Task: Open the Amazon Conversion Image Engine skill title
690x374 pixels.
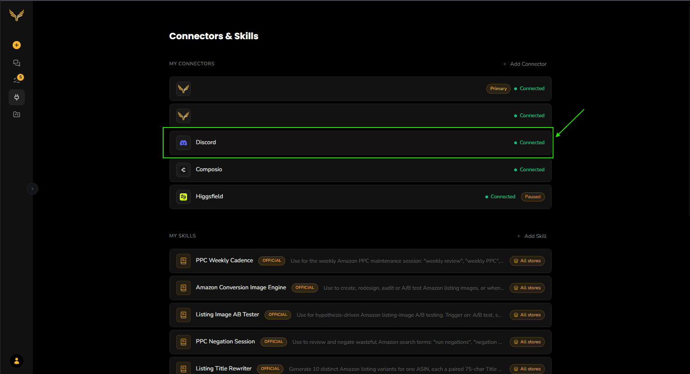Action: point(241,287)
